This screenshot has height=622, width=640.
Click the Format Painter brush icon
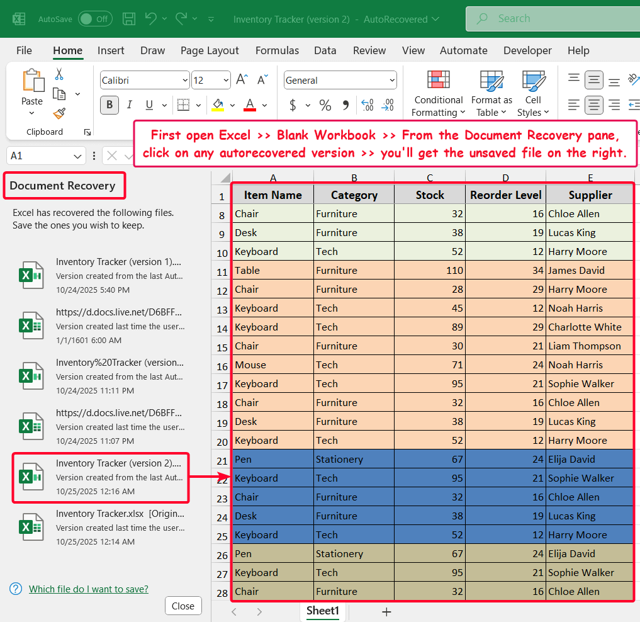[x=59, y=113]
